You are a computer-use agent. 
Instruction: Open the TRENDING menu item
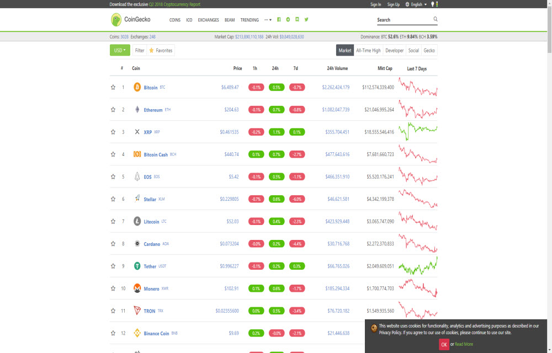pos(250,20)
